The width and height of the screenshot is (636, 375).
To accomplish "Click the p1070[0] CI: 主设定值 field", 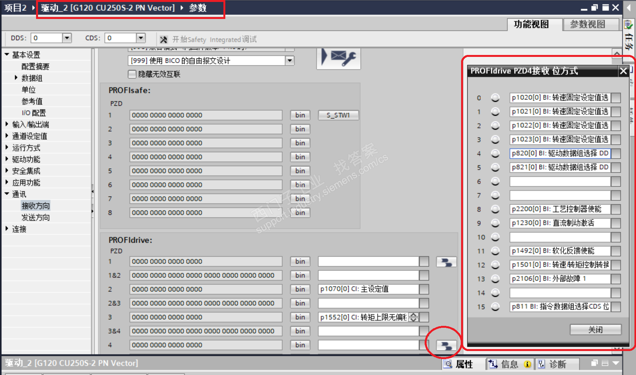I will pos(368,289).
